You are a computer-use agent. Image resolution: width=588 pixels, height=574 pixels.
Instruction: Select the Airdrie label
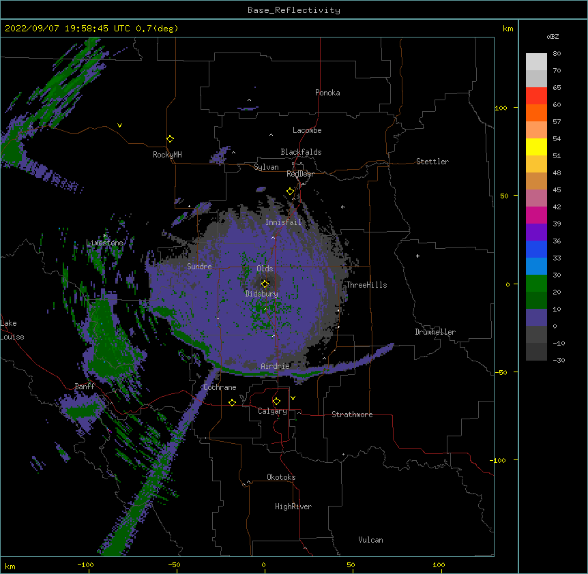tap(276, 366)
